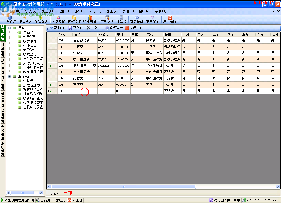
Task: Open 收费管理 in the tree
Action: 30,37
